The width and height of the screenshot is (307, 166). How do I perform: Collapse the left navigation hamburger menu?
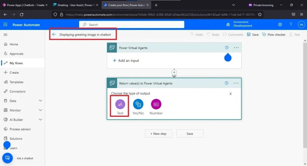click(x=5, y=35)
